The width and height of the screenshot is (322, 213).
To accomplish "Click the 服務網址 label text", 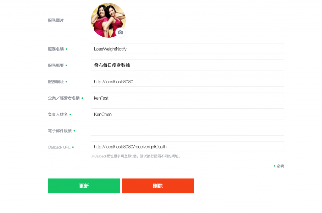I will pyautogui.click(x=56, y=82).
